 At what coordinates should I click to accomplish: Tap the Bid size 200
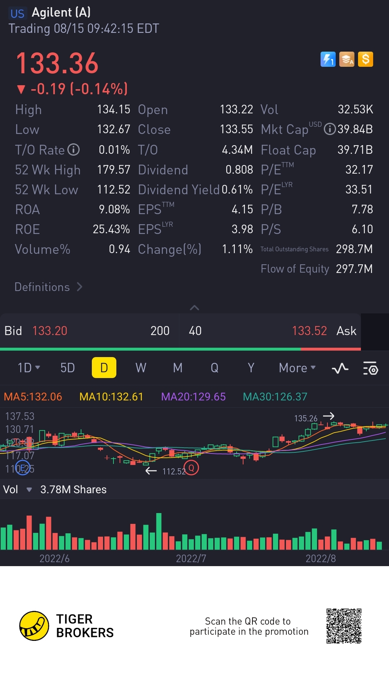pos(160,331)
